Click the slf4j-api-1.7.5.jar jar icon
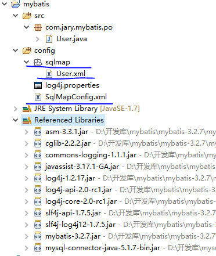216x256 pixels. pyautogui.click(x=38, y=213)
